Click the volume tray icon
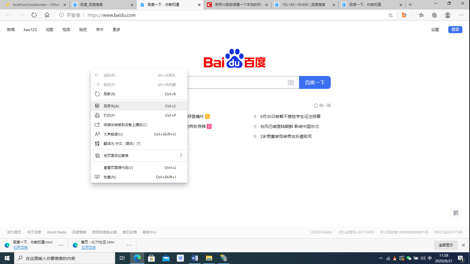 coord(423,258)
